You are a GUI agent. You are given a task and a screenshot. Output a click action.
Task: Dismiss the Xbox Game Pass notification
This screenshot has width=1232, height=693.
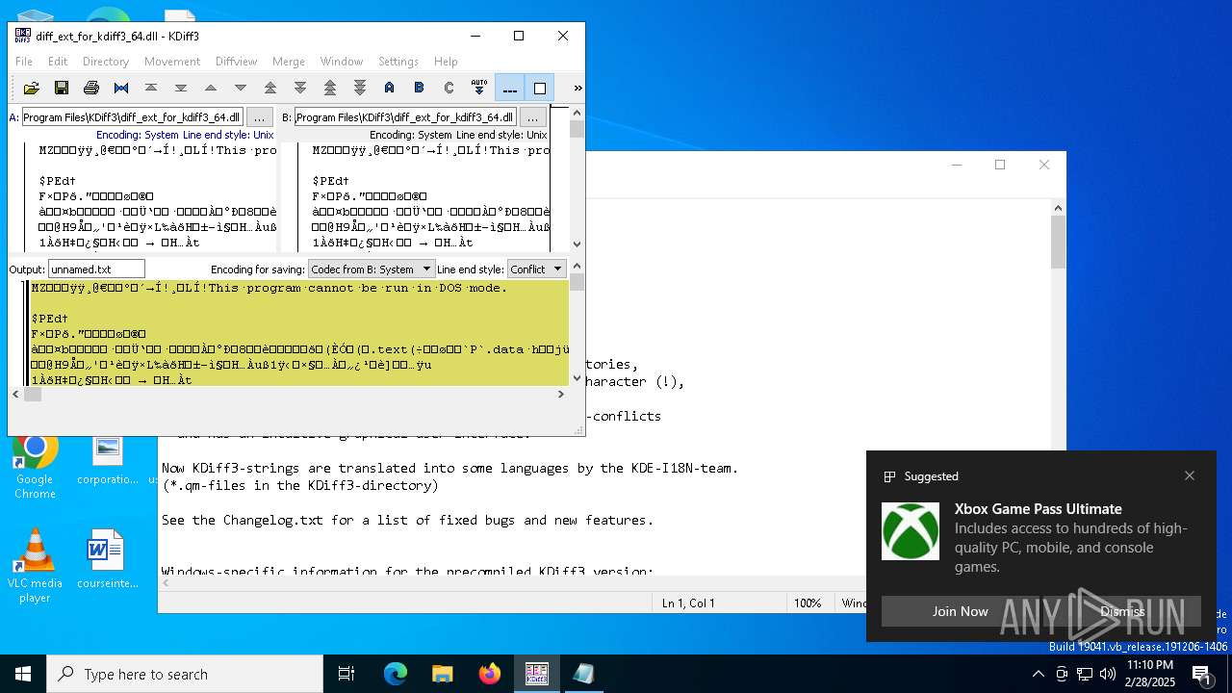pos(1122,611)
